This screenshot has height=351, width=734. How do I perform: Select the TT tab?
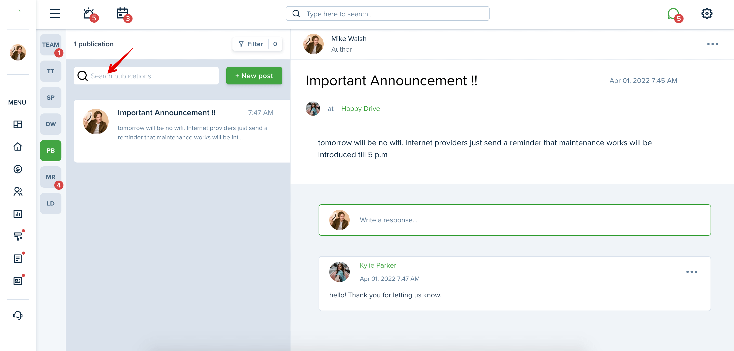point(50,71)
